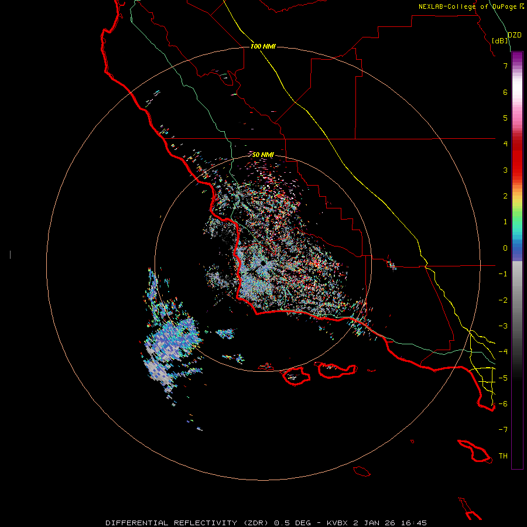The width and height of the screenshot is (527, 527).
Task: Click the Differential Reflectivity title caption
Action: [266, 523]
